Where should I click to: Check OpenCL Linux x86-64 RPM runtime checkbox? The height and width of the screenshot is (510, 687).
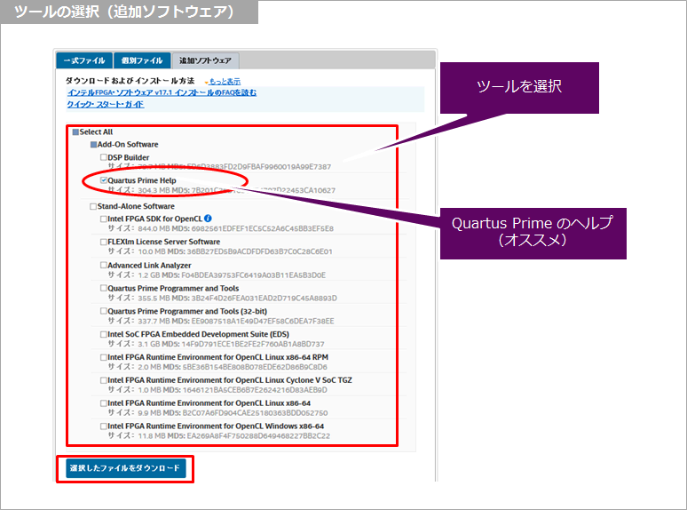coord(103,357)
